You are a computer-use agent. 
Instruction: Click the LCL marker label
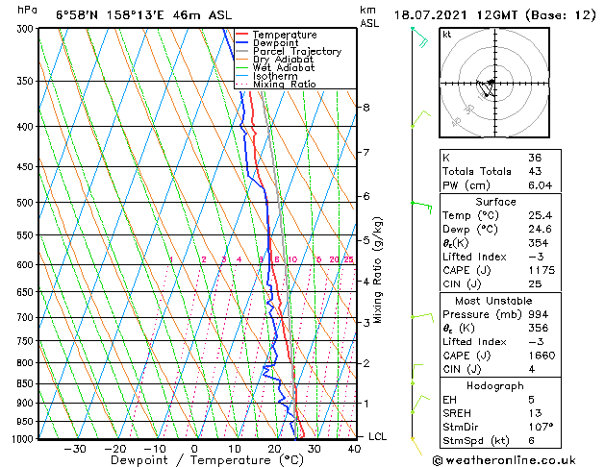pos(377,436)
